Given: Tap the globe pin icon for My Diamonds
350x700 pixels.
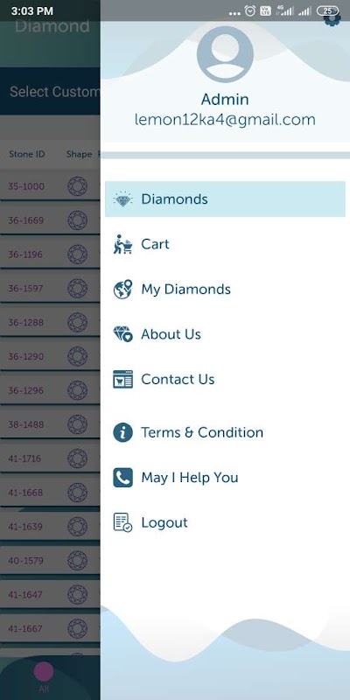Looking at the screenshot, I should pyautogui.click(x=122, y=290).
